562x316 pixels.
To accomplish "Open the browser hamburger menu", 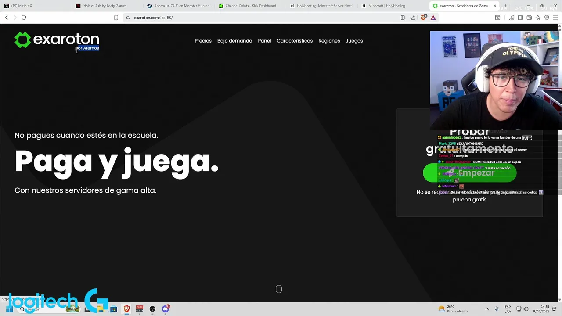I will pos(555,18).
